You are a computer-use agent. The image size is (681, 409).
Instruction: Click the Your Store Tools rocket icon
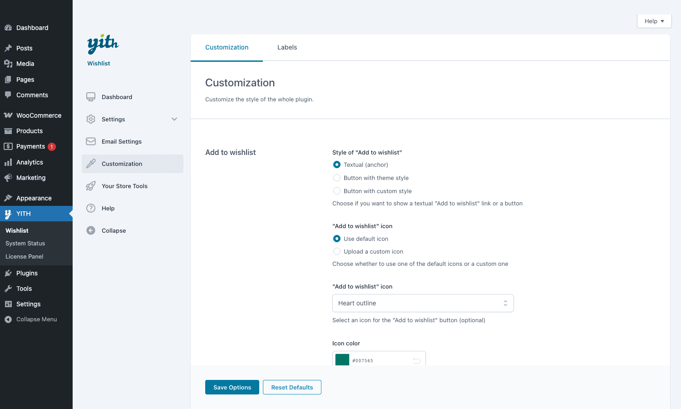click(91, 186)
